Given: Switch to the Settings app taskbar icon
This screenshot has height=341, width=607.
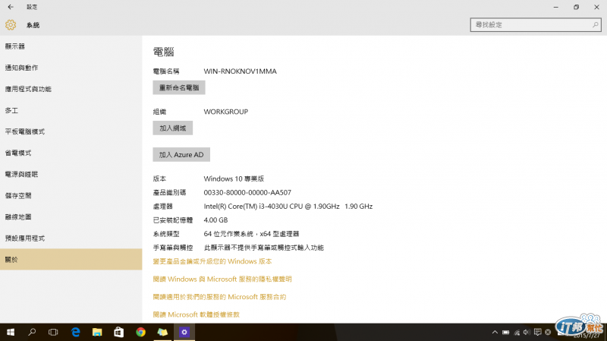Looking at the screenshot, I should pos(184,332).
